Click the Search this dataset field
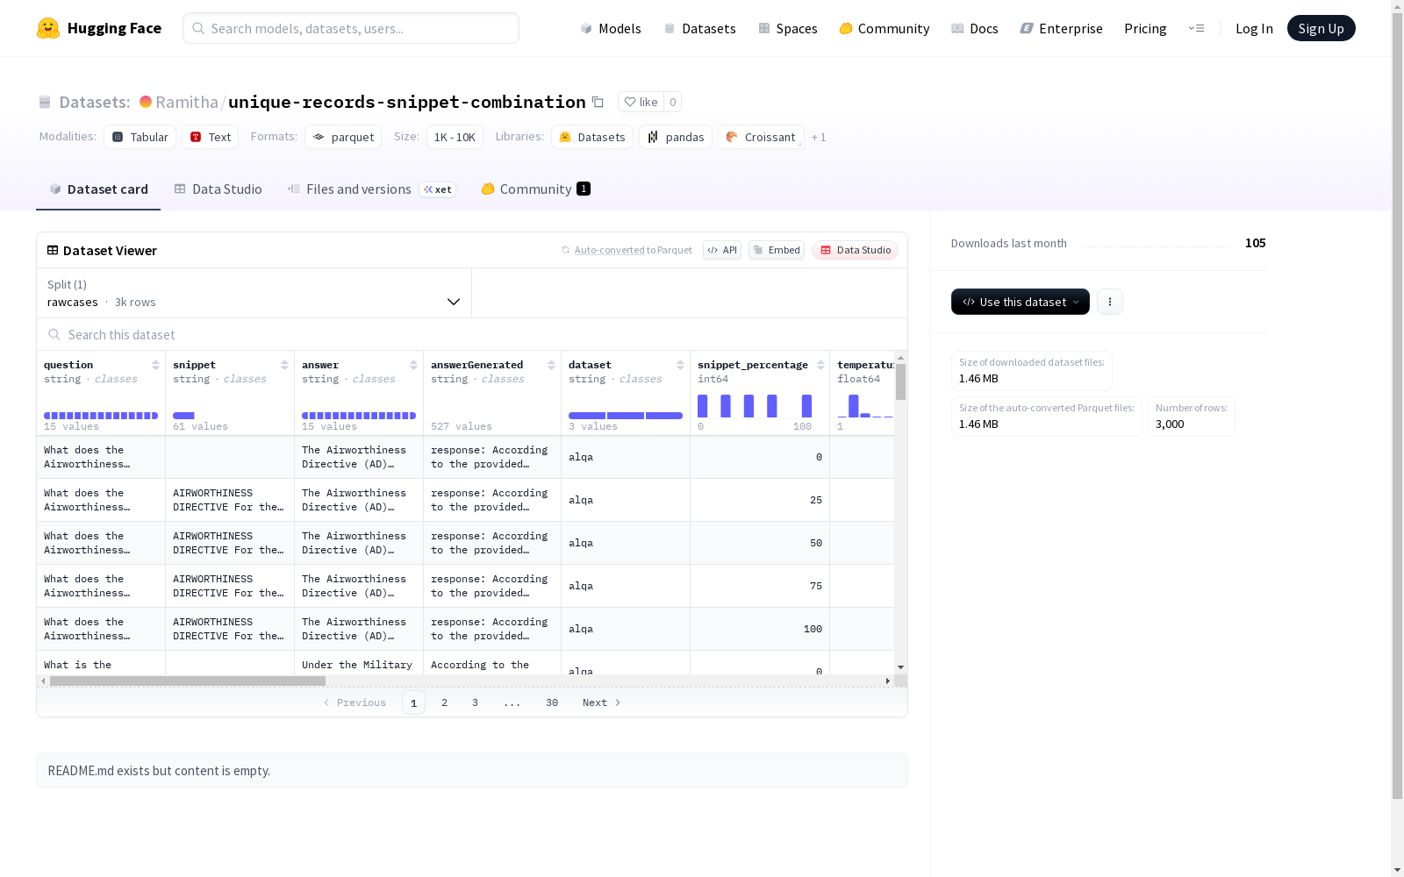Viewport: 1404px width, 877px height. pos(472,335)
